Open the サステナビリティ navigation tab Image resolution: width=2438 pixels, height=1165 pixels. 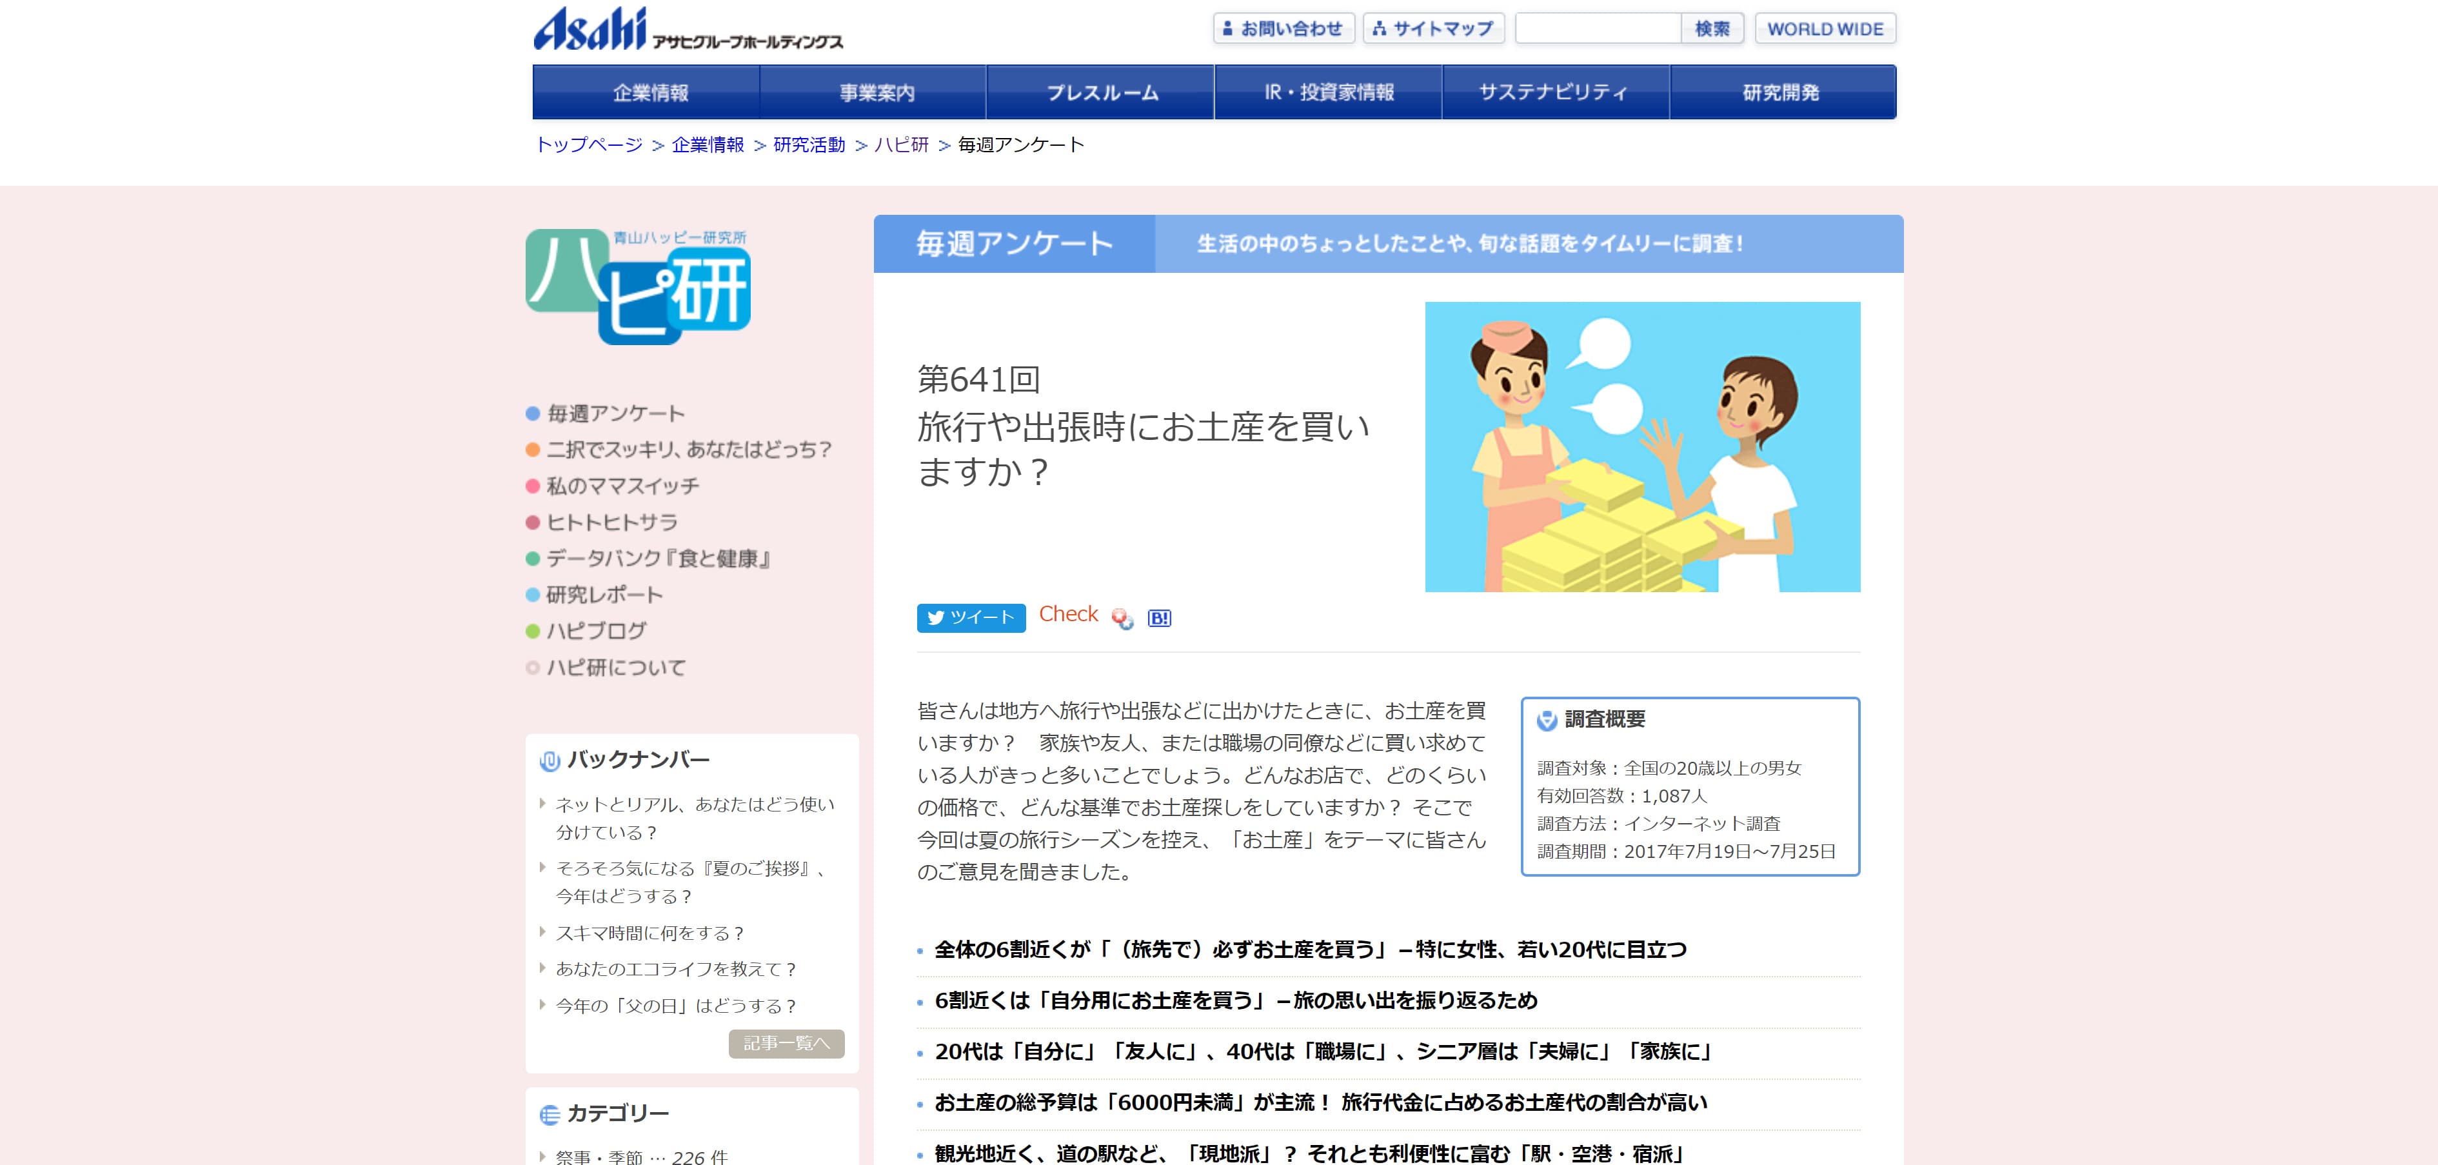tap(1553, 93)
